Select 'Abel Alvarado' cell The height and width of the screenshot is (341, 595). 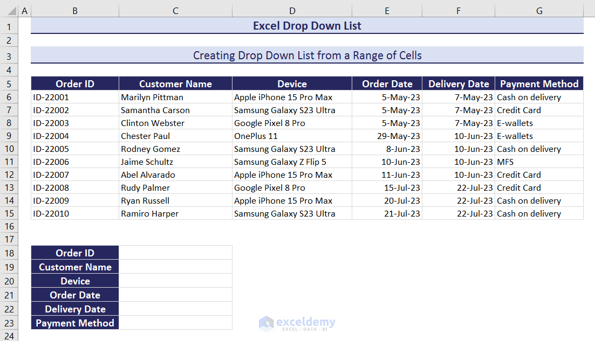pos(175,175)
